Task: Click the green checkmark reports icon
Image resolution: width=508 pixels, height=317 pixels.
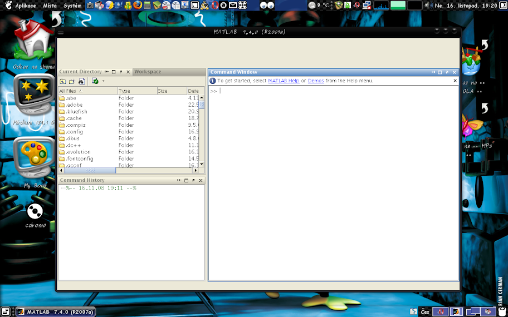Action: 95,81
